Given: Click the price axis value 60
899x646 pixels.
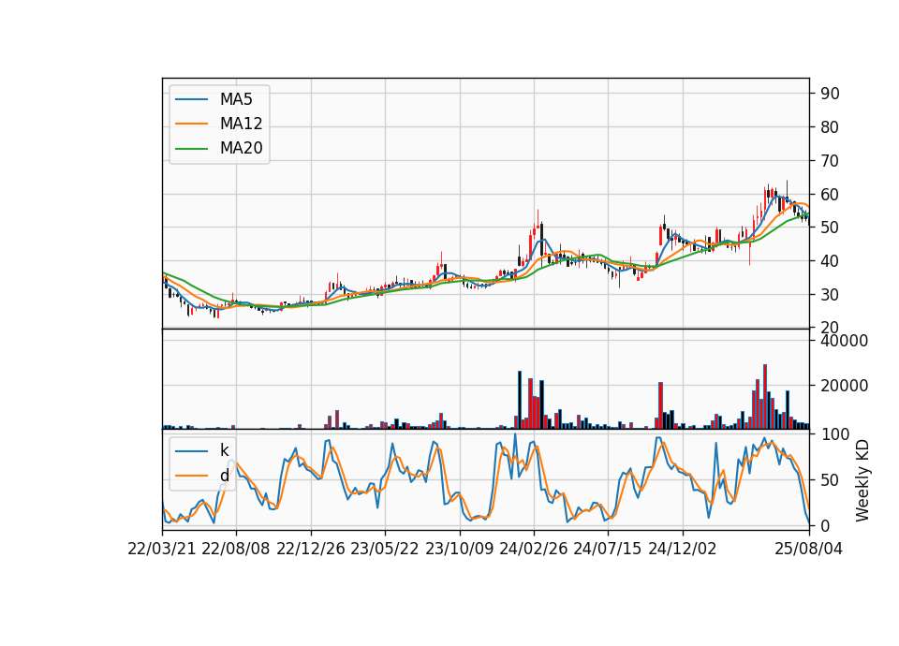Looking at the screenshot, I should [x=831, y=195].
